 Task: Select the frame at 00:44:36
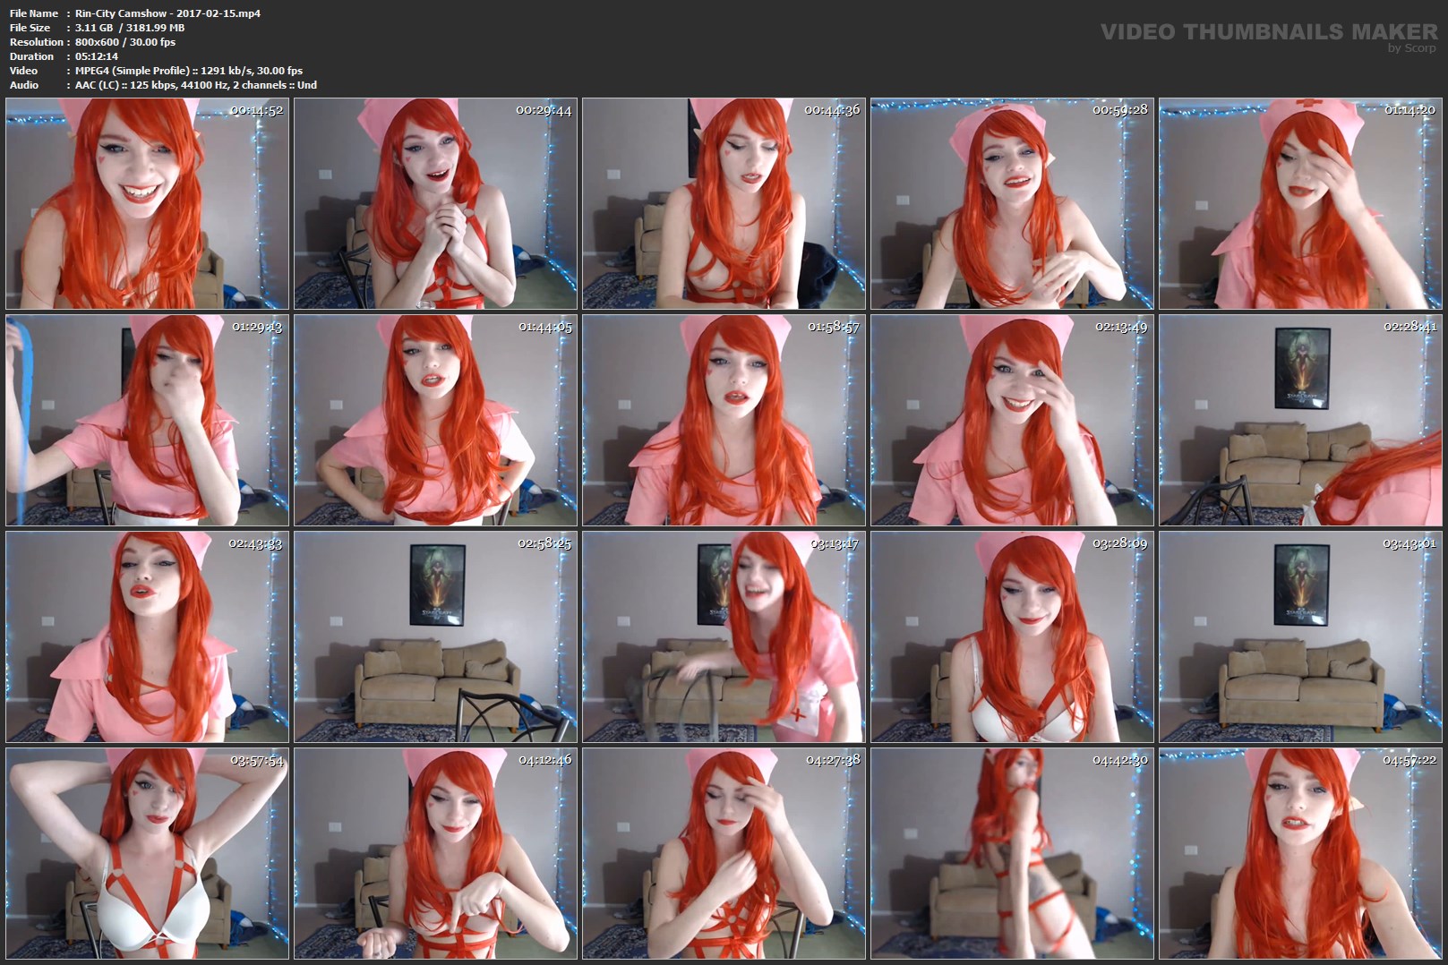pos(724,204)
